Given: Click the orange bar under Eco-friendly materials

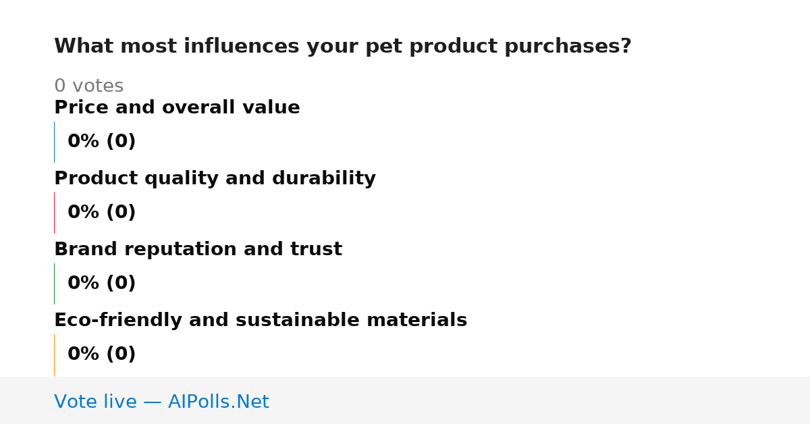Looking at the screenshot, I should [54, 354].
